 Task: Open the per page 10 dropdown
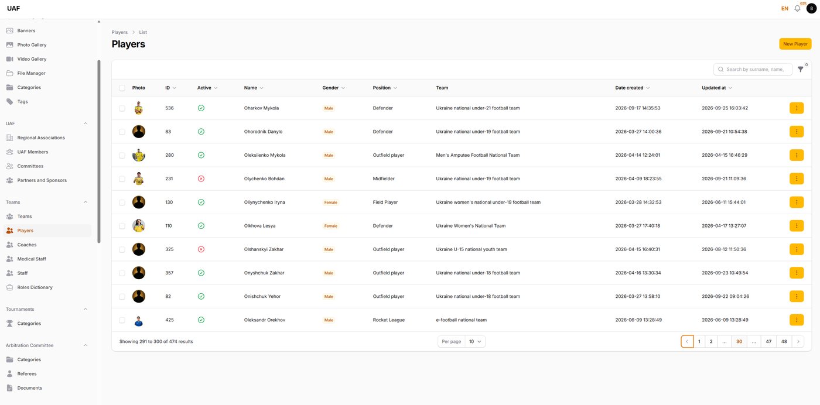475,341
